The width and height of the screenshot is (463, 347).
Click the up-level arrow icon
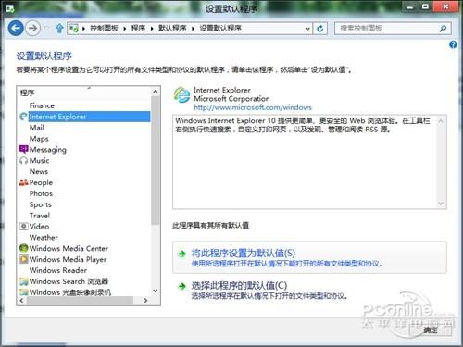[59, 29]
